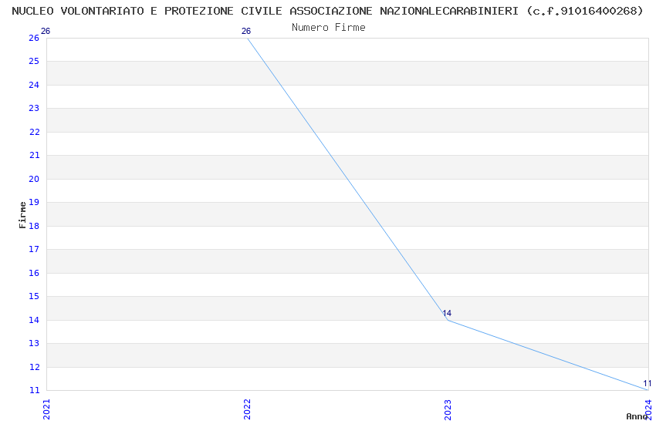Click the y-axis tick label 22
Viewport: 656px width, 424px height.
(34, 132)
